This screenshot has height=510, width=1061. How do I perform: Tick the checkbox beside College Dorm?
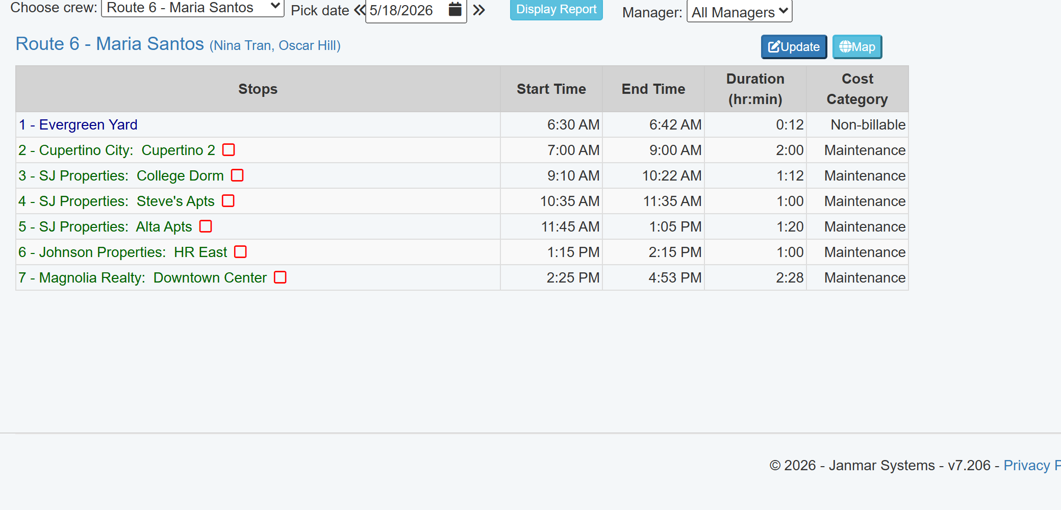tap(237, 175)
